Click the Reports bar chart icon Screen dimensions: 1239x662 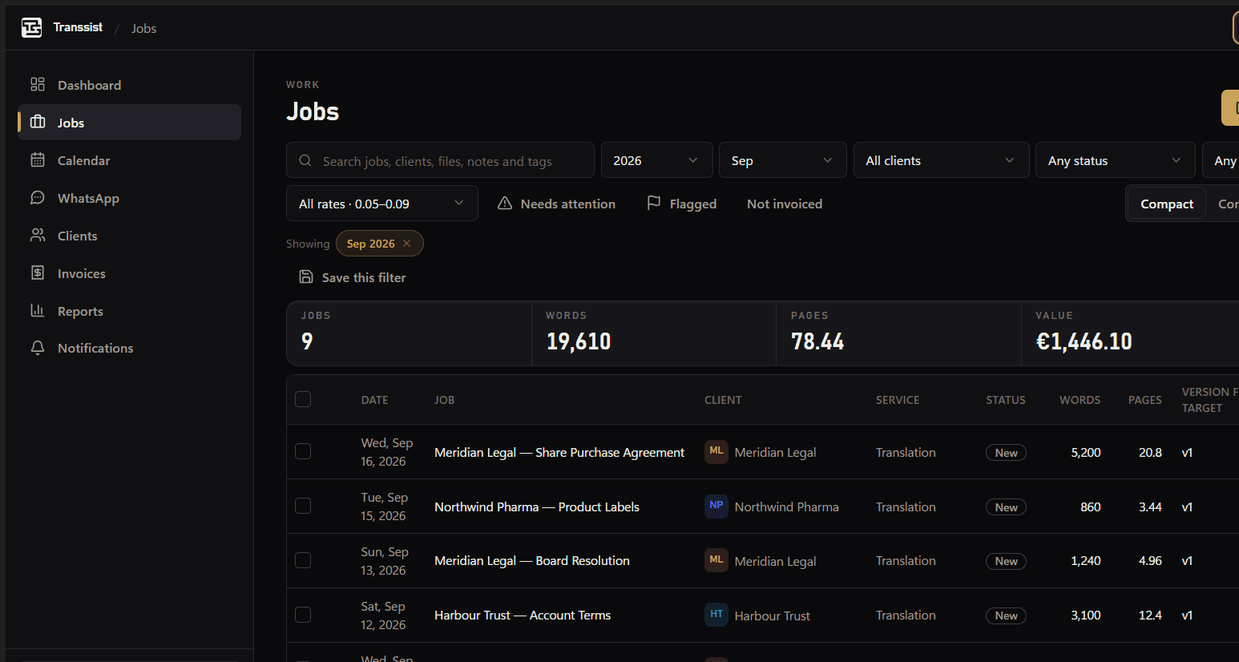pyautogui.click(x=38, y=310)
